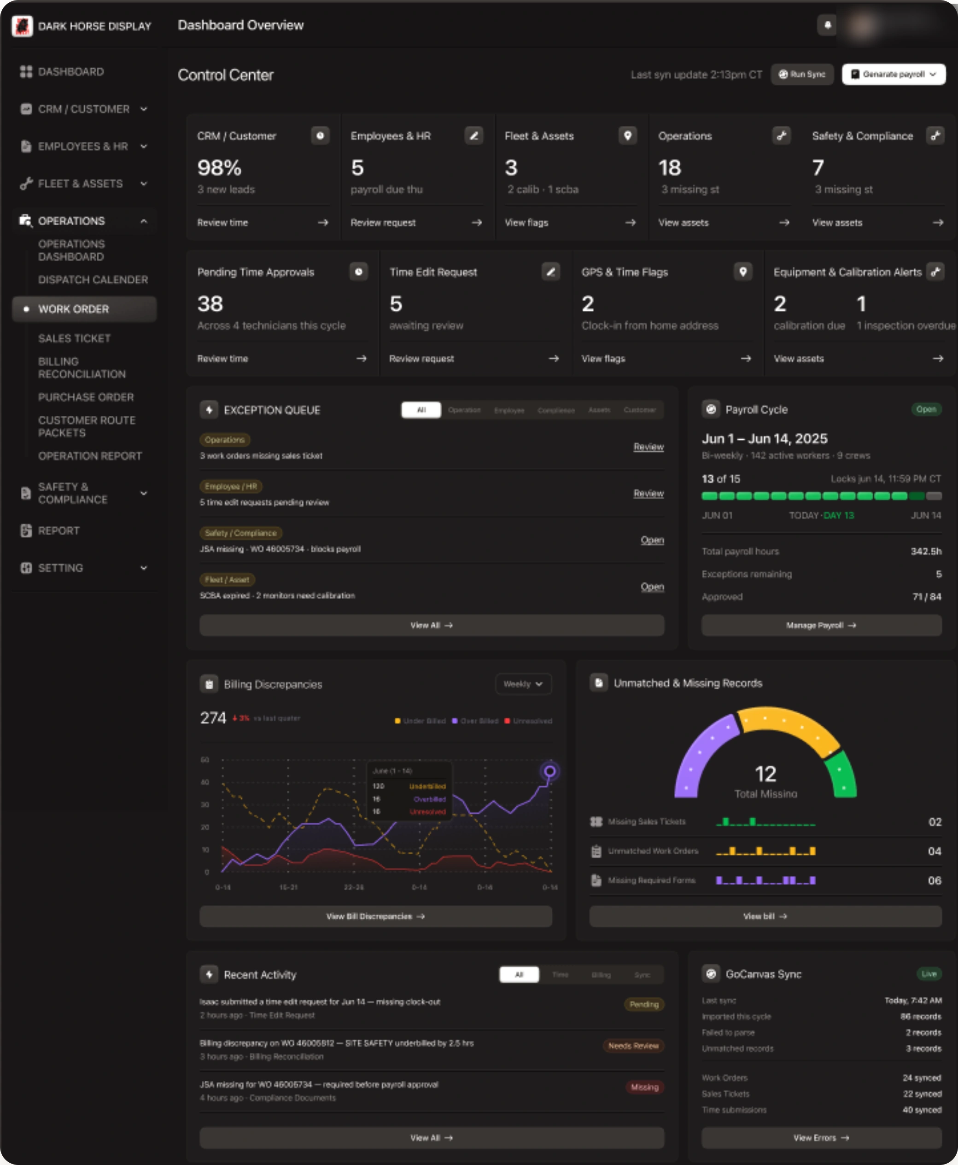Click the Employees & HR card pencil icon
Screen dimensions: 958x1165
[x=473, y=135]
